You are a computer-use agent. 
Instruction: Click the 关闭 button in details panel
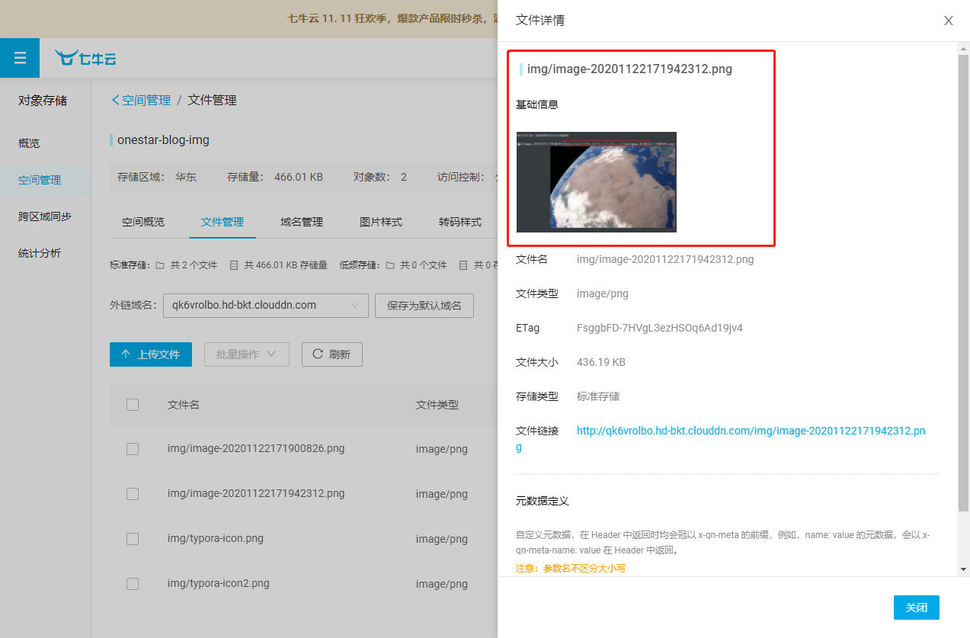pyautogui.click(x=916, y=608)
